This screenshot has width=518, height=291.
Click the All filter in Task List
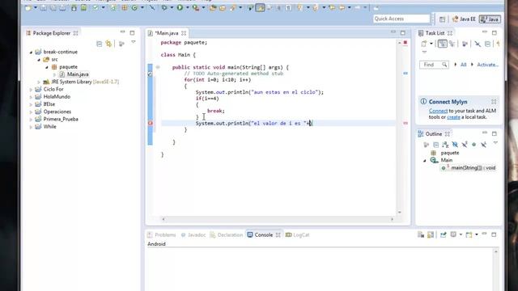[x=463, y=65]
